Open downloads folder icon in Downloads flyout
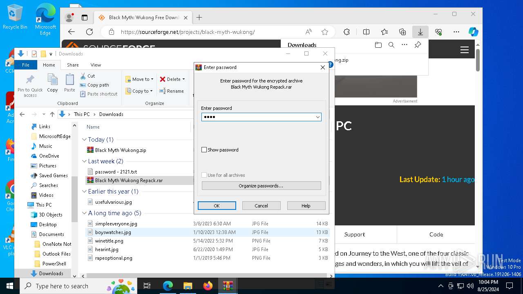Image resolution: width=523 pixels, height=294 pixels. pos(378,45)
